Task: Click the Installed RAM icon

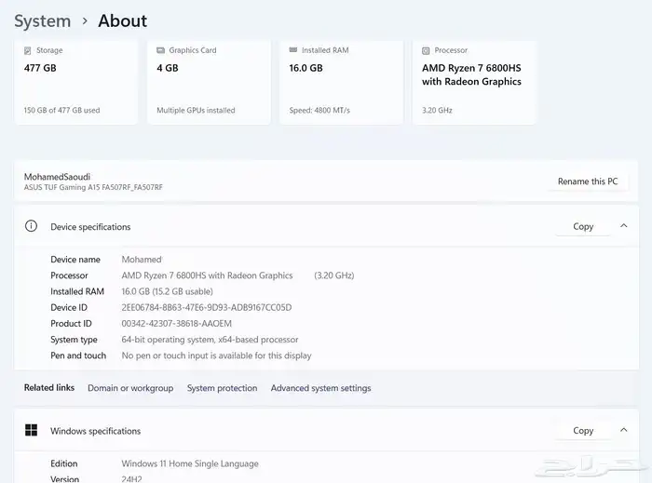Action: (293, 50)
